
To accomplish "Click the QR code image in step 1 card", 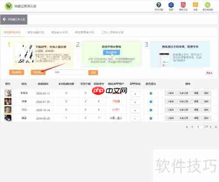I will [x=25, y=54].
